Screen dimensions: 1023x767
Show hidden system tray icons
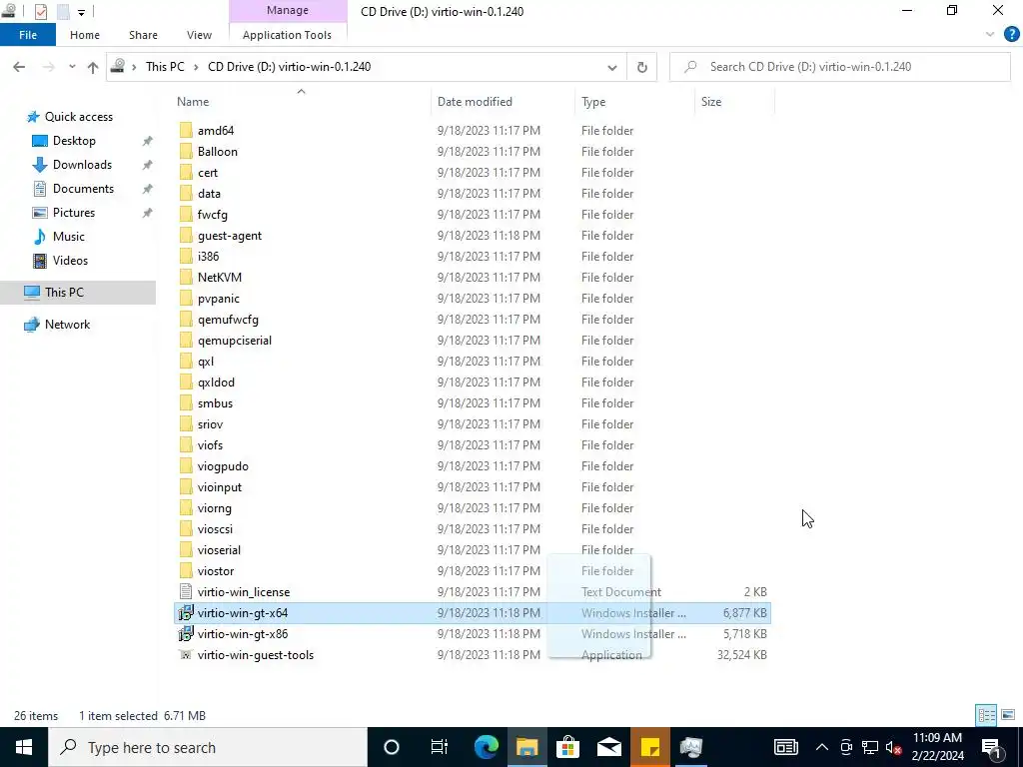(x=822, y=747)
